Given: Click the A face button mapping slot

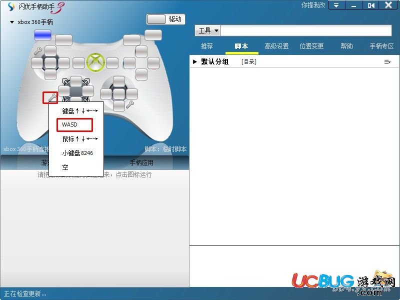Looking at the screenshot, I should 141,74.
